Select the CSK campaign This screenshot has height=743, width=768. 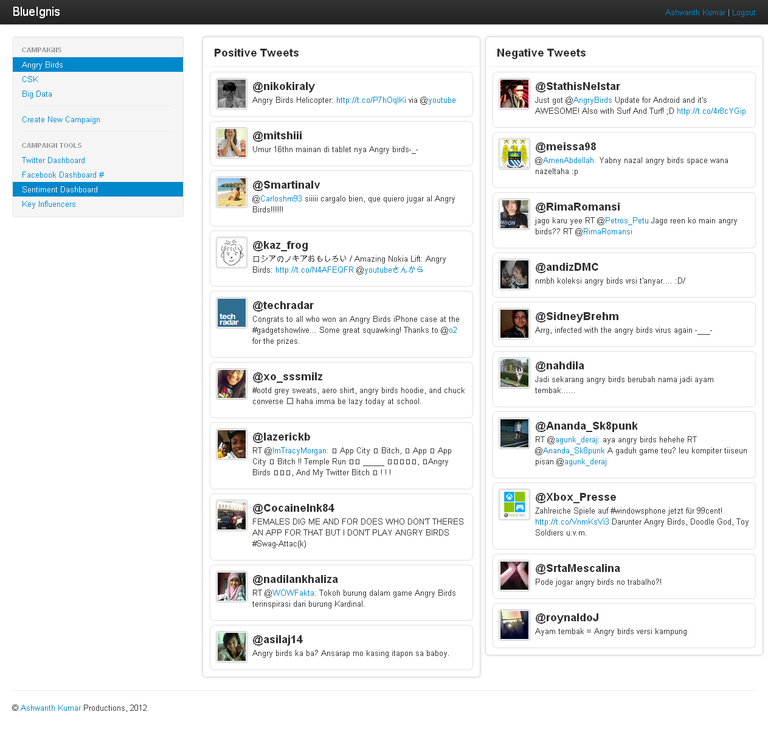pyautogui.click(x=98, y=79)
